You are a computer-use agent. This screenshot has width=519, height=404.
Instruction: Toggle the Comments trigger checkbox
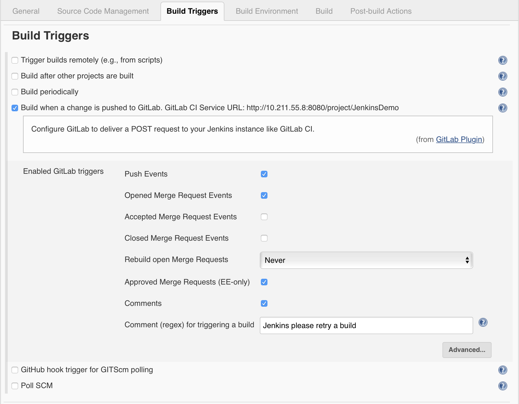click(264, 304)
